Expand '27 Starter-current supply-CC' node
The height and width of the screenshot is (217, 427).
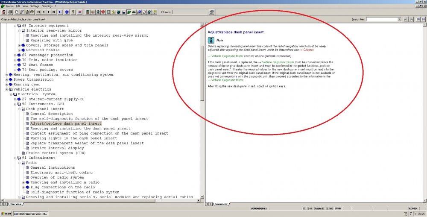click(15, 100)
